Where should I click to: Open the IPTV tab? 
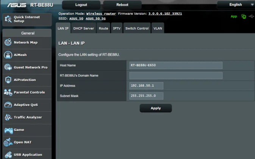pos(117,28)
